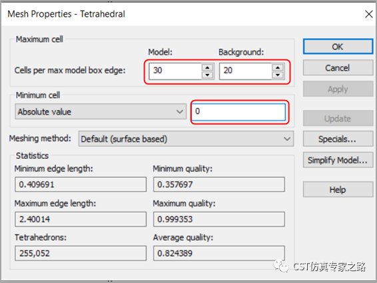377x283 pixels.
Task: Decrease Model cells value with down arrow
Action: coord(207,75)
